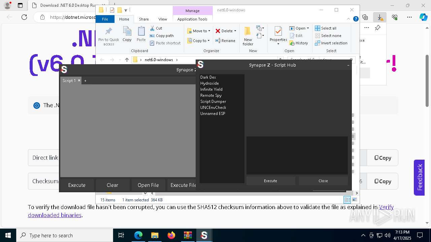Click the Edit item in Open group
The height and width of the screenshot is (242, 431).
tap(296, 36)
